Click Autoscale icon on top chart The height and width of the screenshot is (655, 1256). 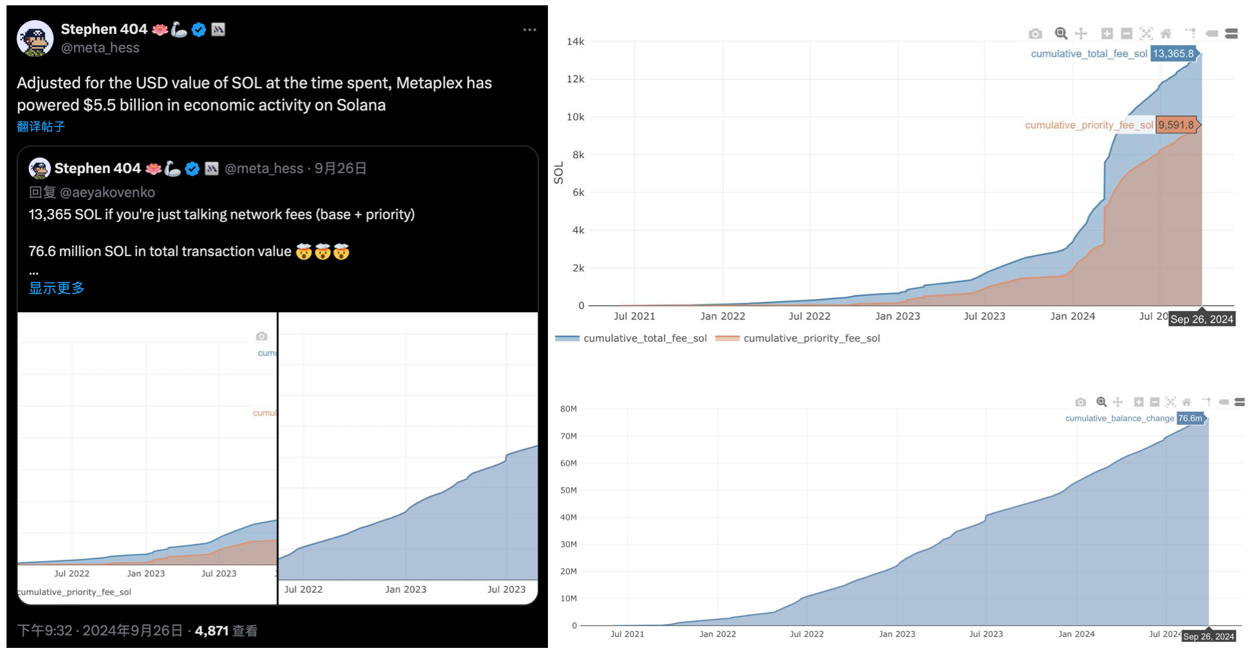(x=1146, y=34)
